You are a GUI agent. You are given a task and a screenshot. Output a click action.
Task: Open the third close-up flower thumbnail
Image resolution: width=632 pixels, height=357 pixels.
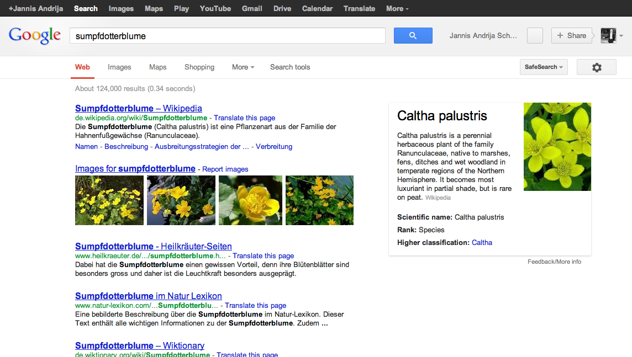click(250, 200)
